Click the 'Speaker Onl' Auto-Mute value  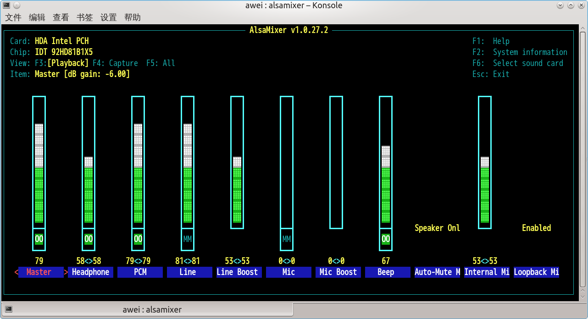click(437, 228)
